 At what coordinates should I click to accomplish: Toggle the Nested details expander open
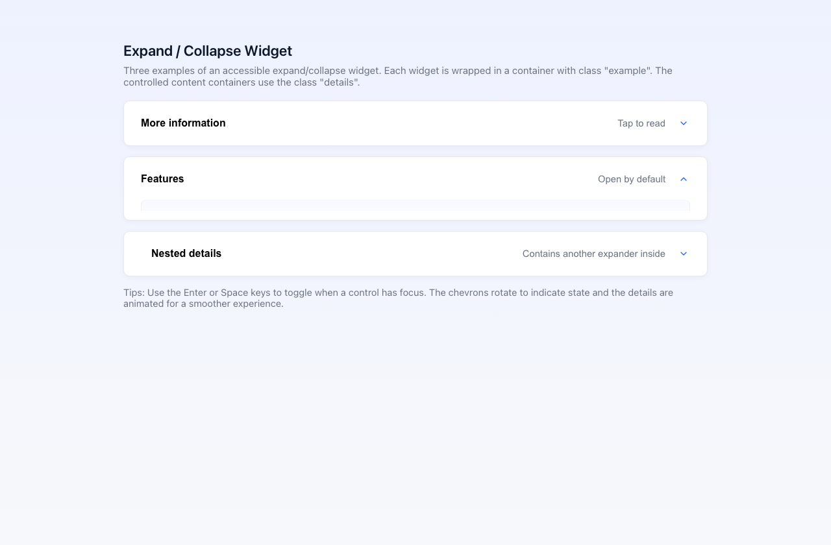(415, 254)
